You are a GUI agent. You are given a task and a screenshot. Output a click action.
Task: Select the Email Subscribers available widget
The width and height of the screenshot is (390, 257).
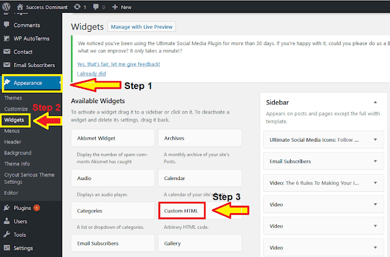[113, 244]
